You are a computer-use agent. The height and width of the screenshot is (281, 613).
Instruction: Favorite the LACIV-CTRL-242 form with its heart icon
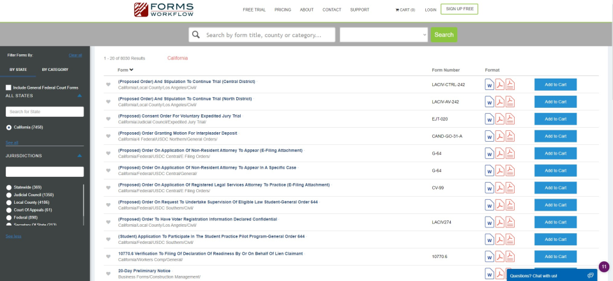click(109, 84)
